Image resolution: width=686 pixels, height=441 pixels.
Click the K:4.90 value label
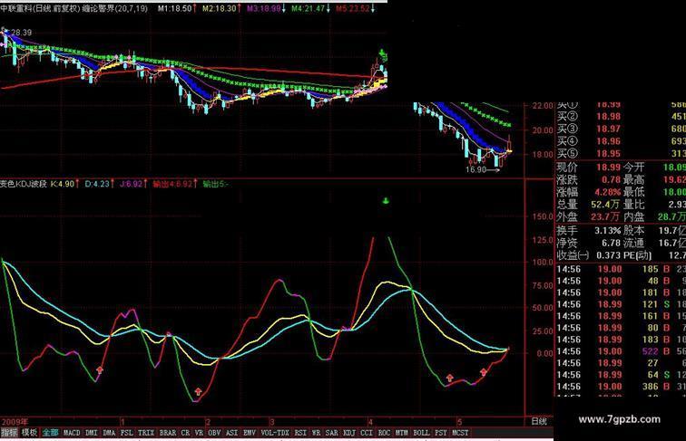[x=63, y=184]
